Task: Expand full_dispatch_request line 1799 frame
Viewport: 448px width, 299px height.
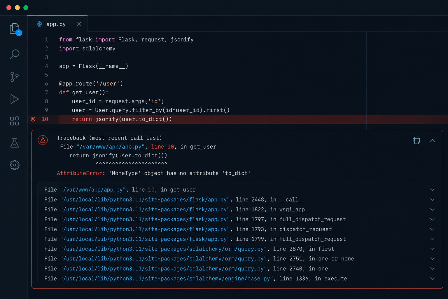Action: tap(432, 239)
